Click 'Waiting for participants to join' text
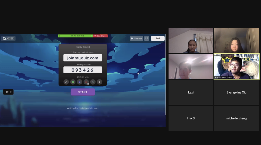 (83, 108)
